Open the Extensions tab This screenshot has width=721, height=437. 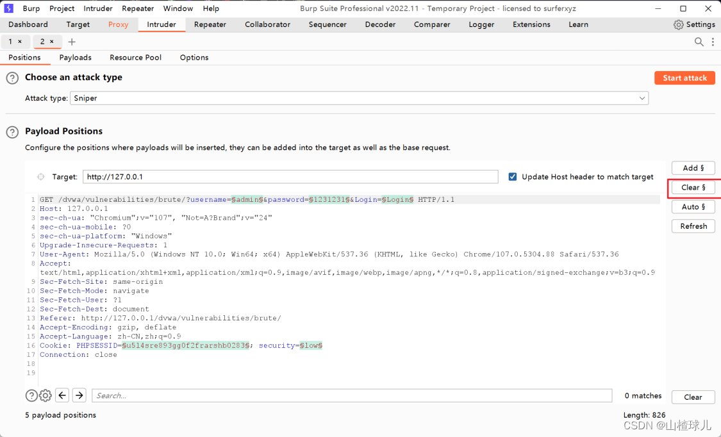[531, 24]
